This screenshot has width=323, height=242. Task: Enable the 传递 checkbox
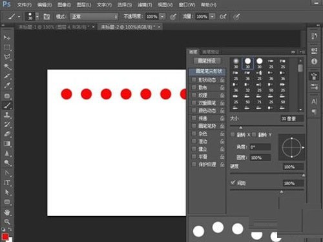pos(194,118)
